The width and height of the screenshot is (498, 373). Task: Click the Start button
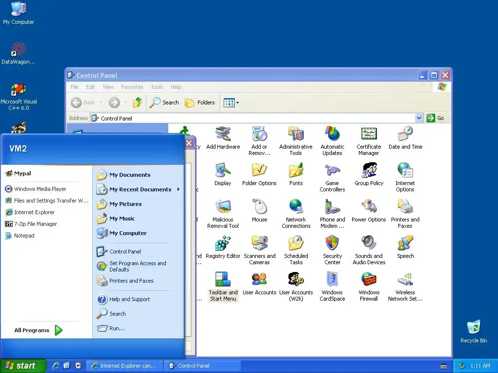click(22, 366)
